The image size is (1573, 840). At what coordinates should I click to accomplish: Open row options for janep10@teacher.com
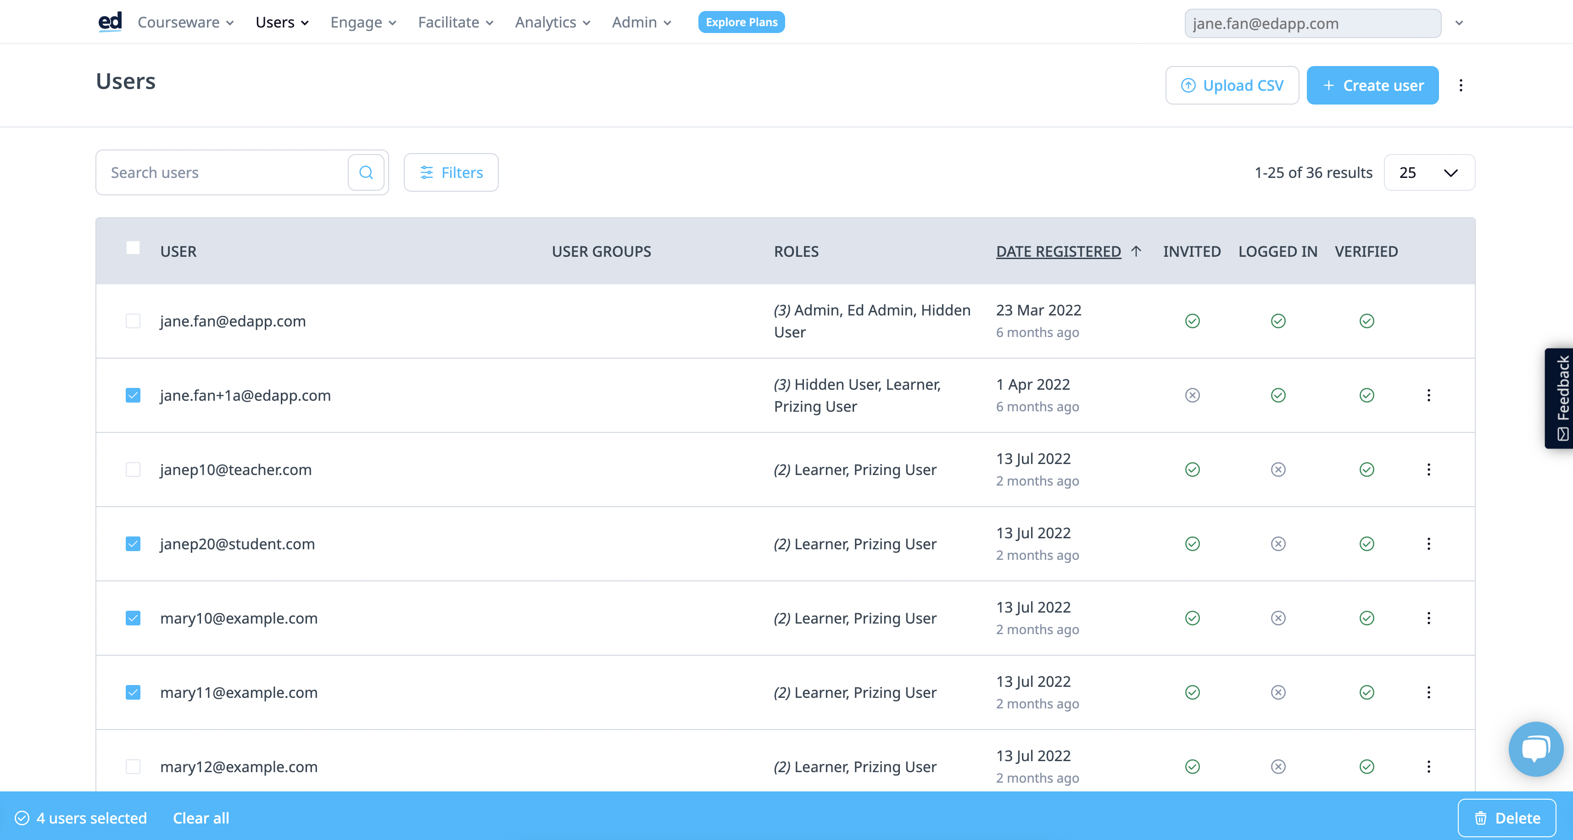pos(1428,470)
